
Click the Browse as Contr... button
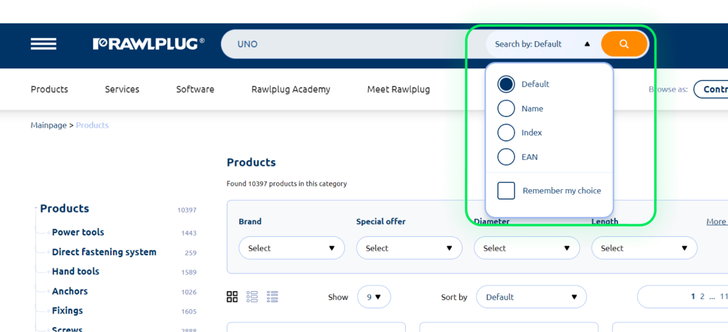711,89
